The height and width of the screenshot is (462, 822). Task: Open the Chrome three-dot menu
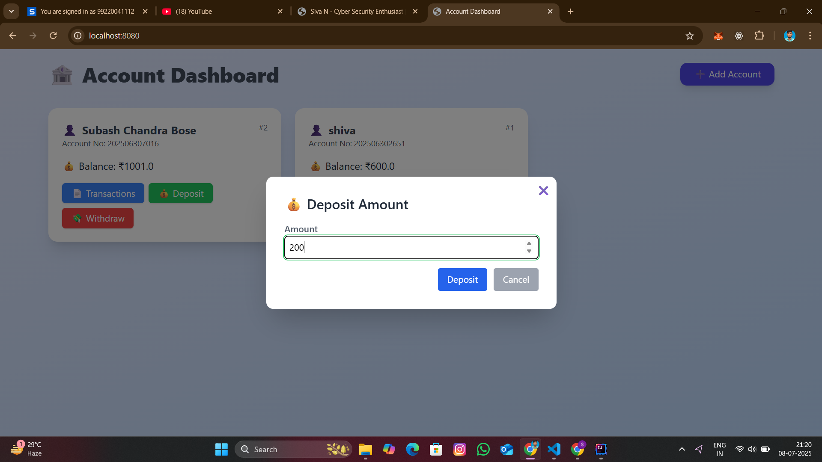(810, 36)
